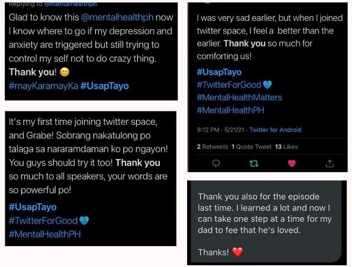Unlike the tweet via red heart icon
Viewport: 352px width, 267px height.
point(292,164)
